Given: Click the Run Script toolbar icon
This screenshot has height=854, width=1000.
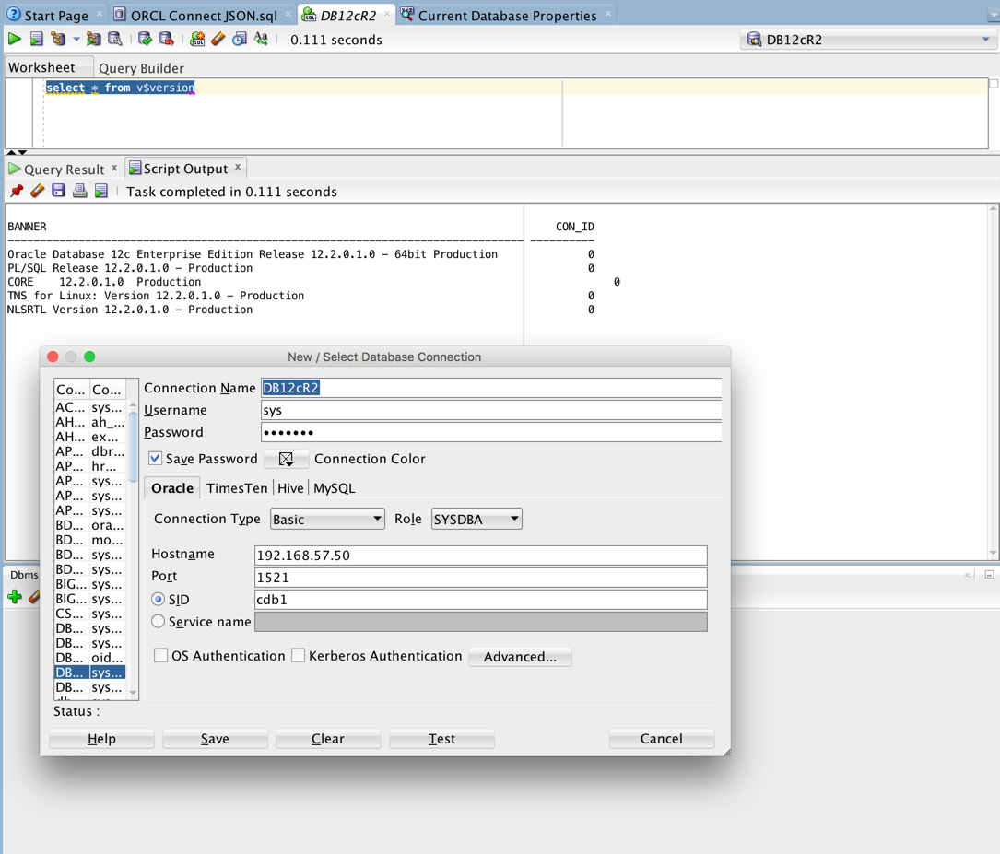Looking at the screenshot, I should [36, 39].
